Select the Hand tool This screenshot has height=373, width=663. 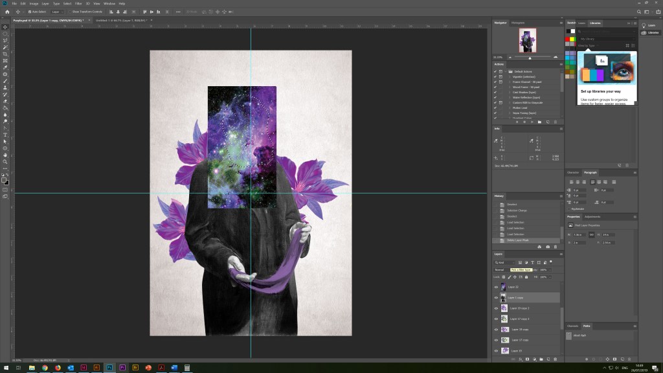5,155
